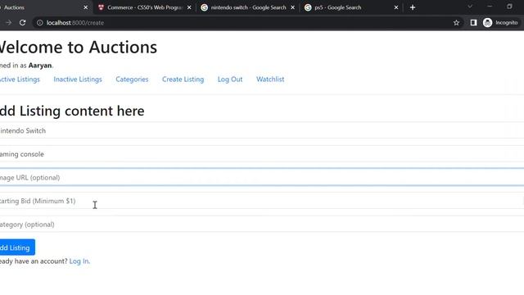Focus the Image URL optional field
This screenshot has width=524, height=295.
tap(262, 177)
